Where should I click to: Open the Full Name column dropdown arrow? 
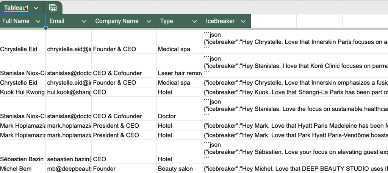pyautogui.click(x=38, y=22)
